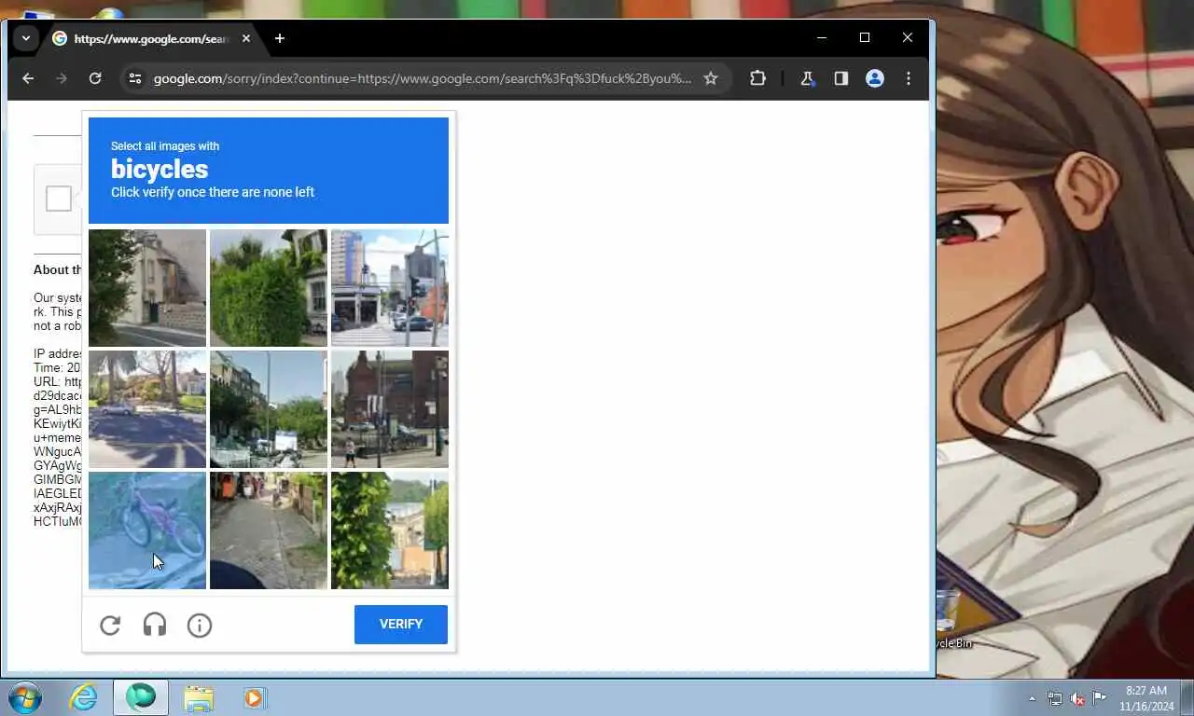Close the google.com tab
The image size is (1194, 716).
(246, 38)
